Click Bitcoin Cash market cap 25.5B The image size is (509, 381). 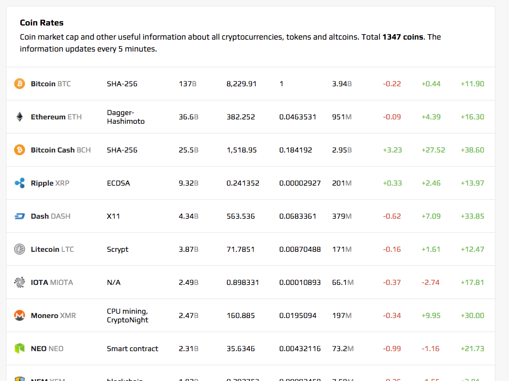[189, 150]
